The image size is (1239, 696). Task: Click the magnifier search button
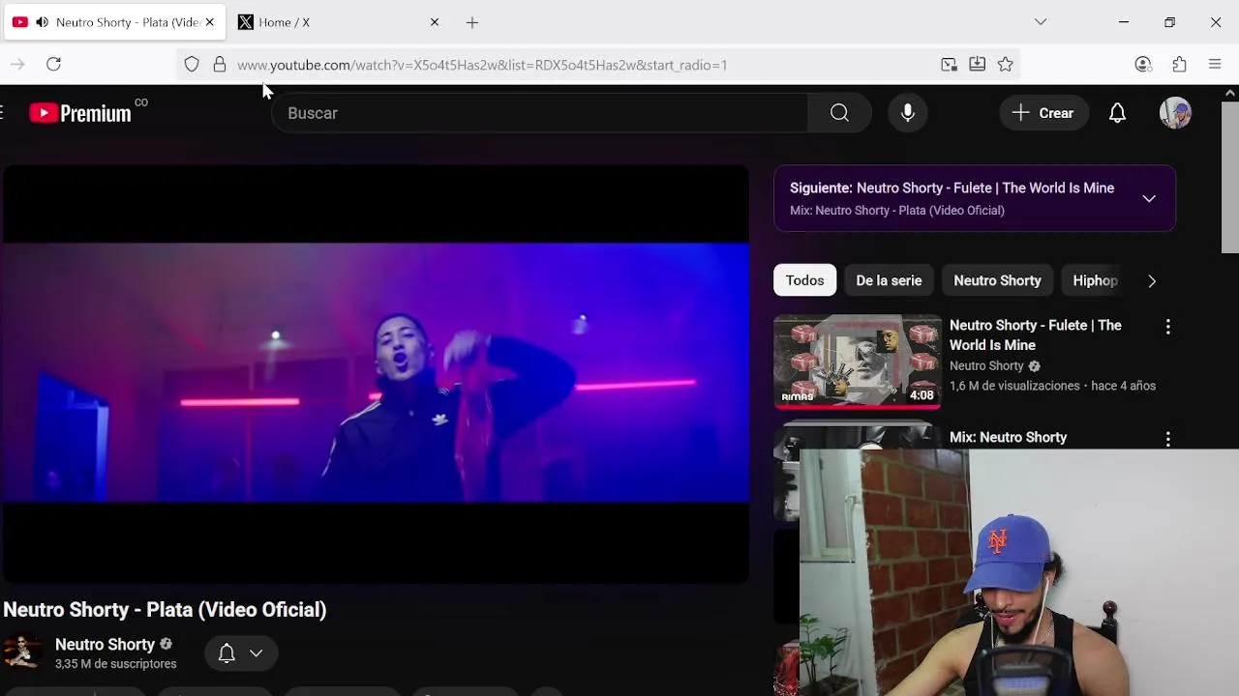point(839,113)
